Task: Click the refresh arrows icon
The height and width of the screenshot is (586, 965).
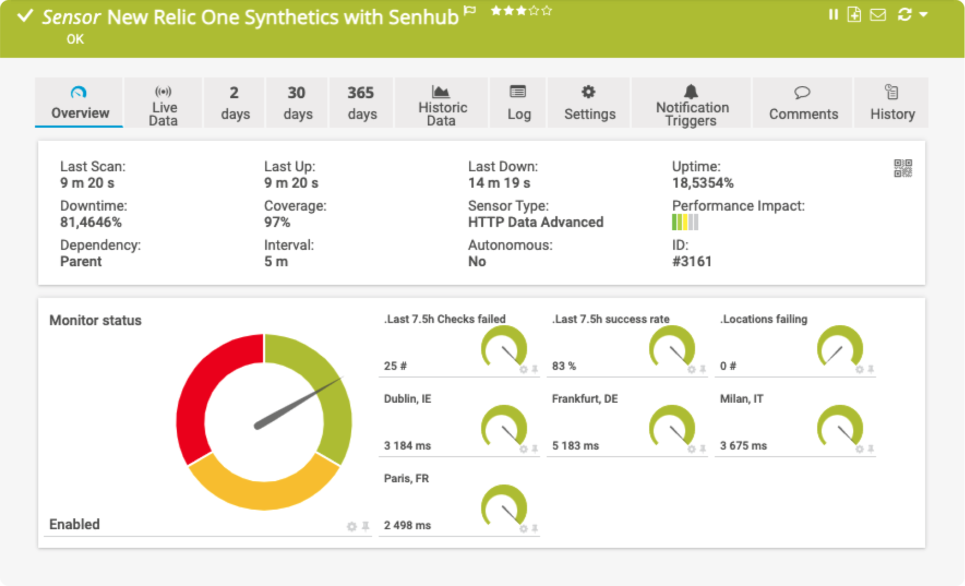Action: pyautogui.click(x=904, y=15)
